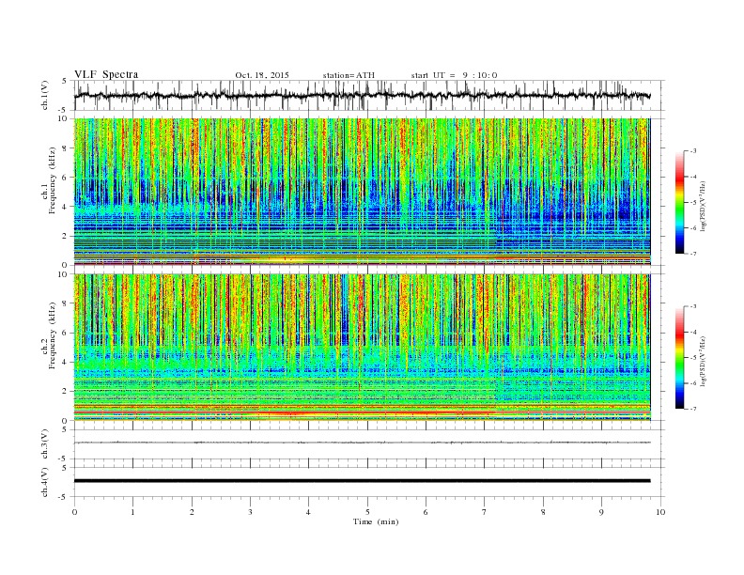Screen dimensions: 744x575
Task: Click the "VLF Spectra" plot title
Action: tap(106, 75)
